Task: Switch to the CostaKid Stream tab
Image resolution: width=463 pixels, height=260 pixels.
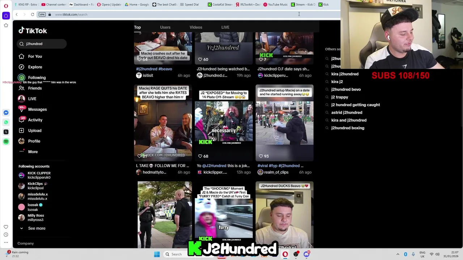Action: click(x=220, y=4)
